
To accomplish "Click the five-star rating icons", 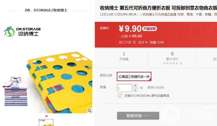I will point(171,63).
